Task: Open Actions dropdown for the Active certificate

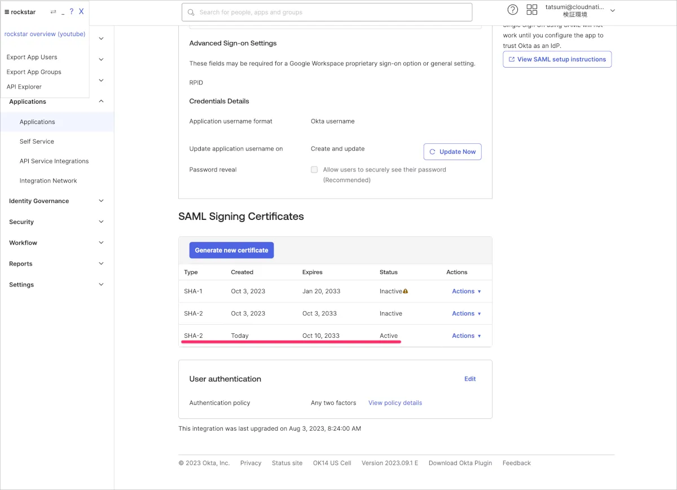Action: [466, 336]
